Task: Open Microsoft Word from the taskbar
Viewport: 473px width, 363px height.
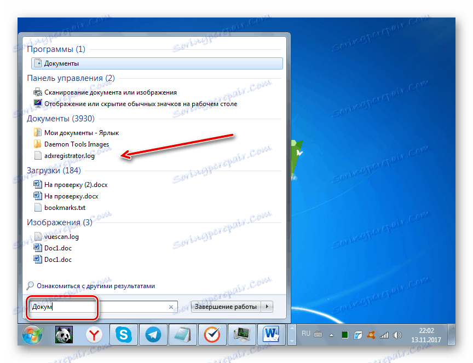Action: 271,335
